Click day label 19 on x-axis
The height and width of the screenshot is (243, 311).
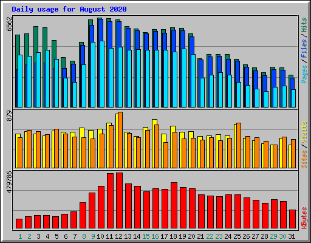pos(182,236)
